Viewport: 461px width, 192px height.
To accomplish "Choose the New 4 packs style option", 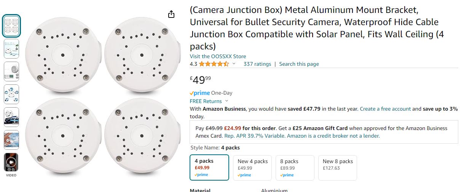I will (252, 167).
